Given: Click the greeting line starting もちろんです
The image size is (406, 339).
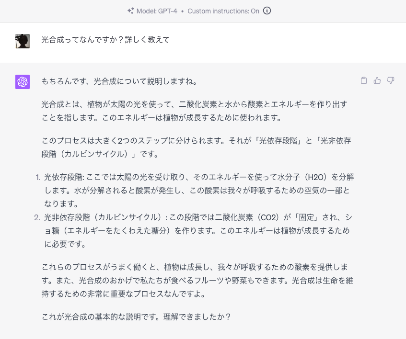Looking at the screenshot, I should (119, 81).
